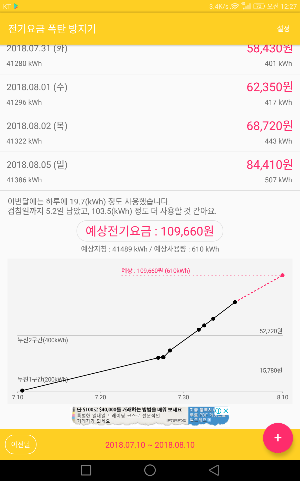Tap the battery 72 indicator icon
This screenshot has height=481, width=300.
tap(259, 6)
